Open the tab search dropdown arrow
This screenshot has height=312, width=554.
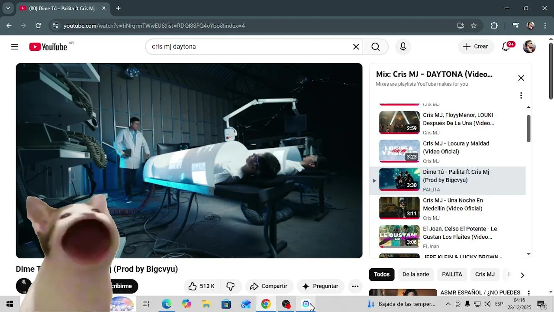click(8, 8)
